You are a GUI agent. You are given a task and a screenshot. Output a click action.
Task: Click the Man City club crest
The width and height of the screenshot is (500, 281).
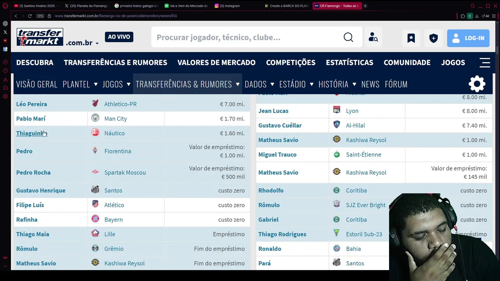95,118
